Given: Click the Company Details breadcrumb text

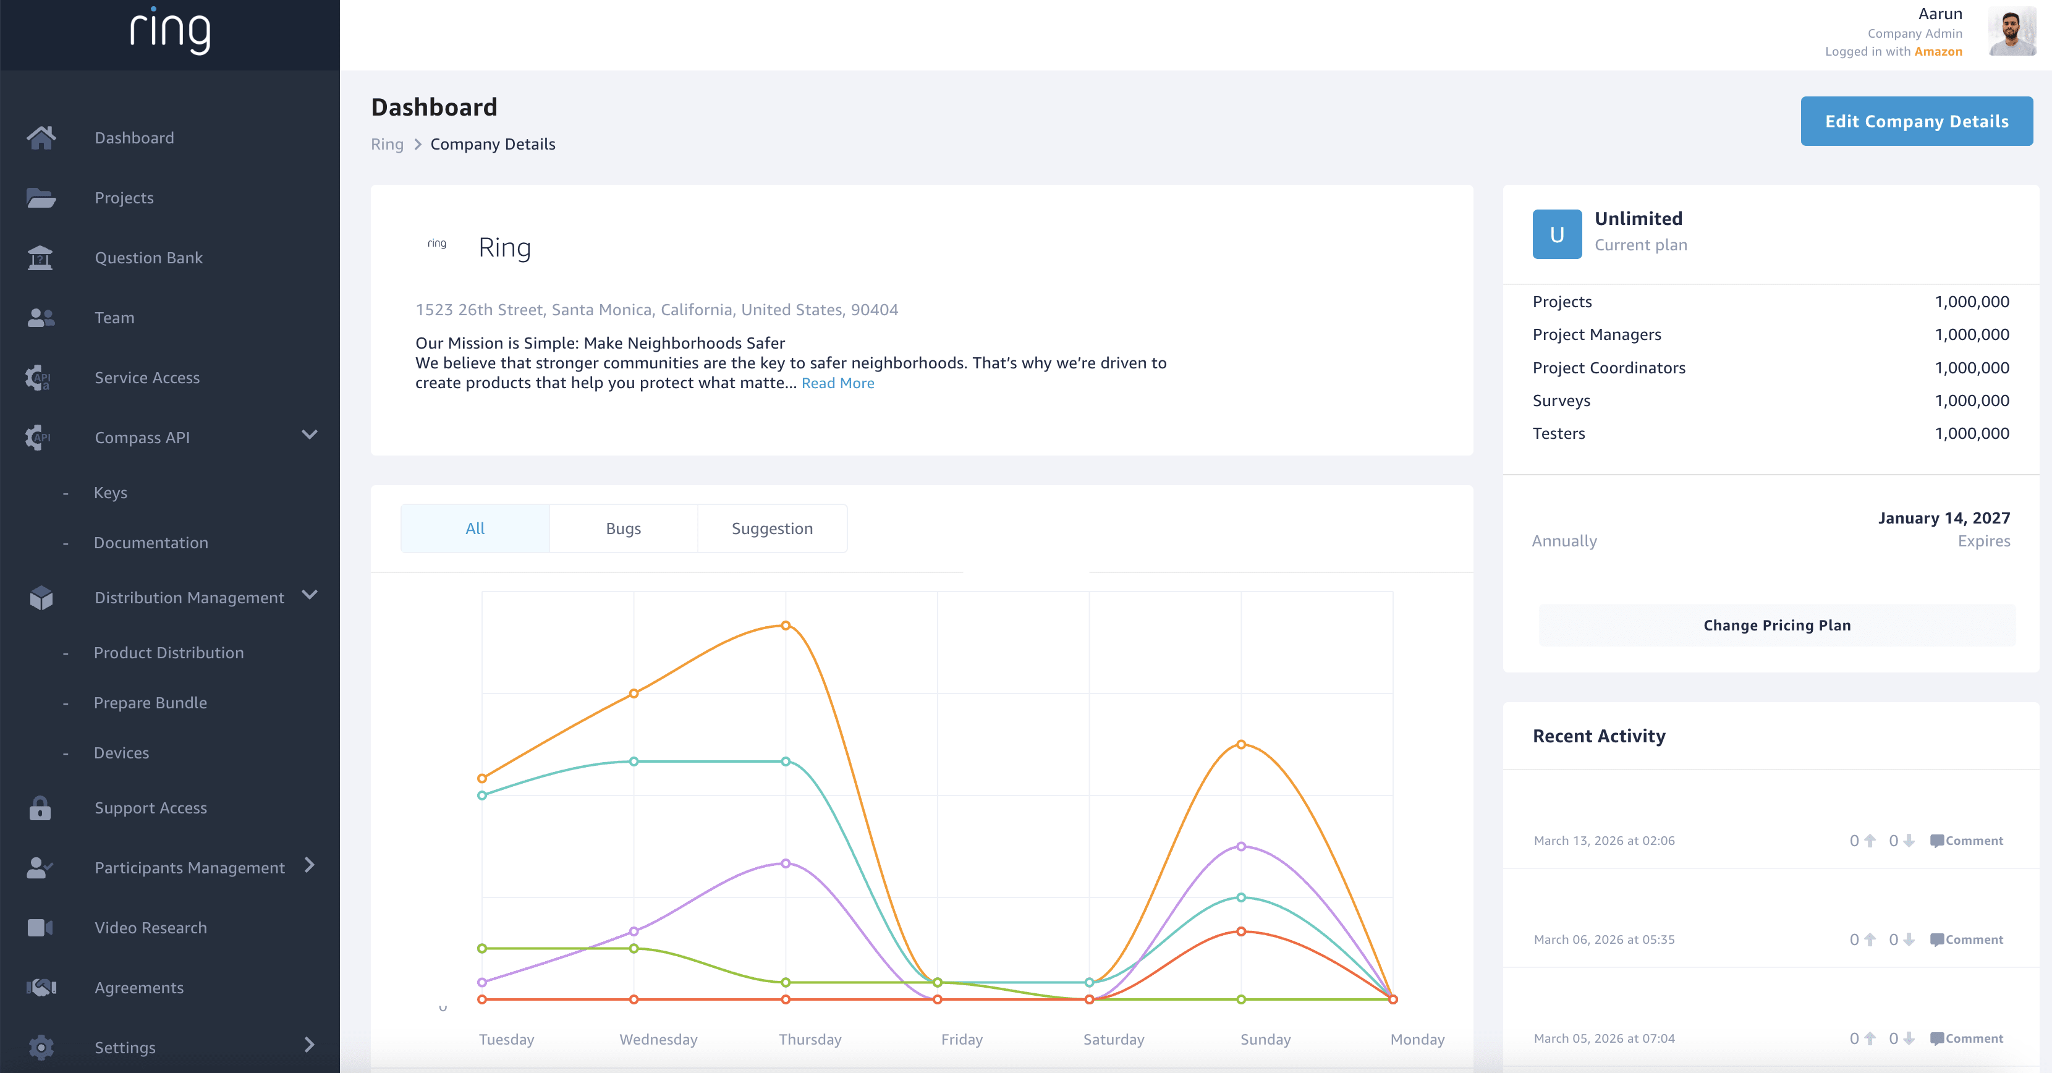Looking at the screenshot, I should [x=493, y=144].
